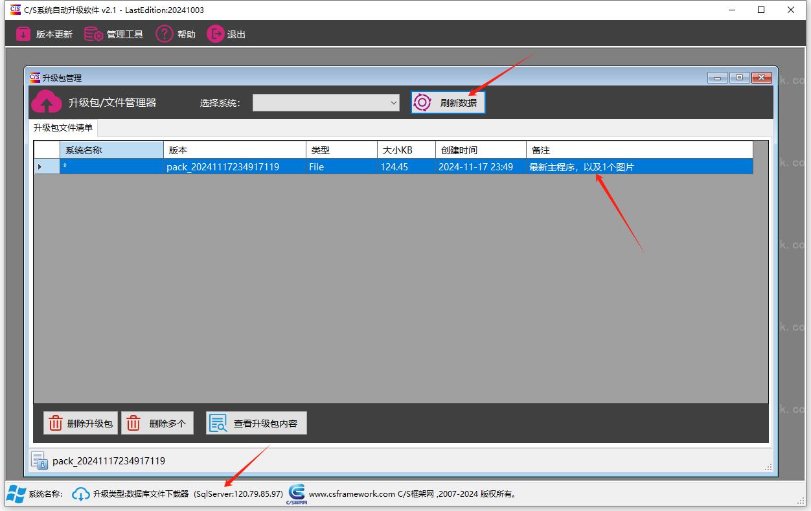The image size is (811, 511).
Task: Click the file info icon beside pack name
Action: [39, 460]
